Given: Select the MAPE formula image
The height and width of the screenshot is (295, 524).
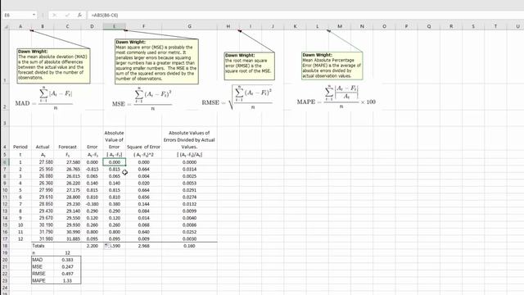Looking at the screenshot, I should (x=337, y=97).
